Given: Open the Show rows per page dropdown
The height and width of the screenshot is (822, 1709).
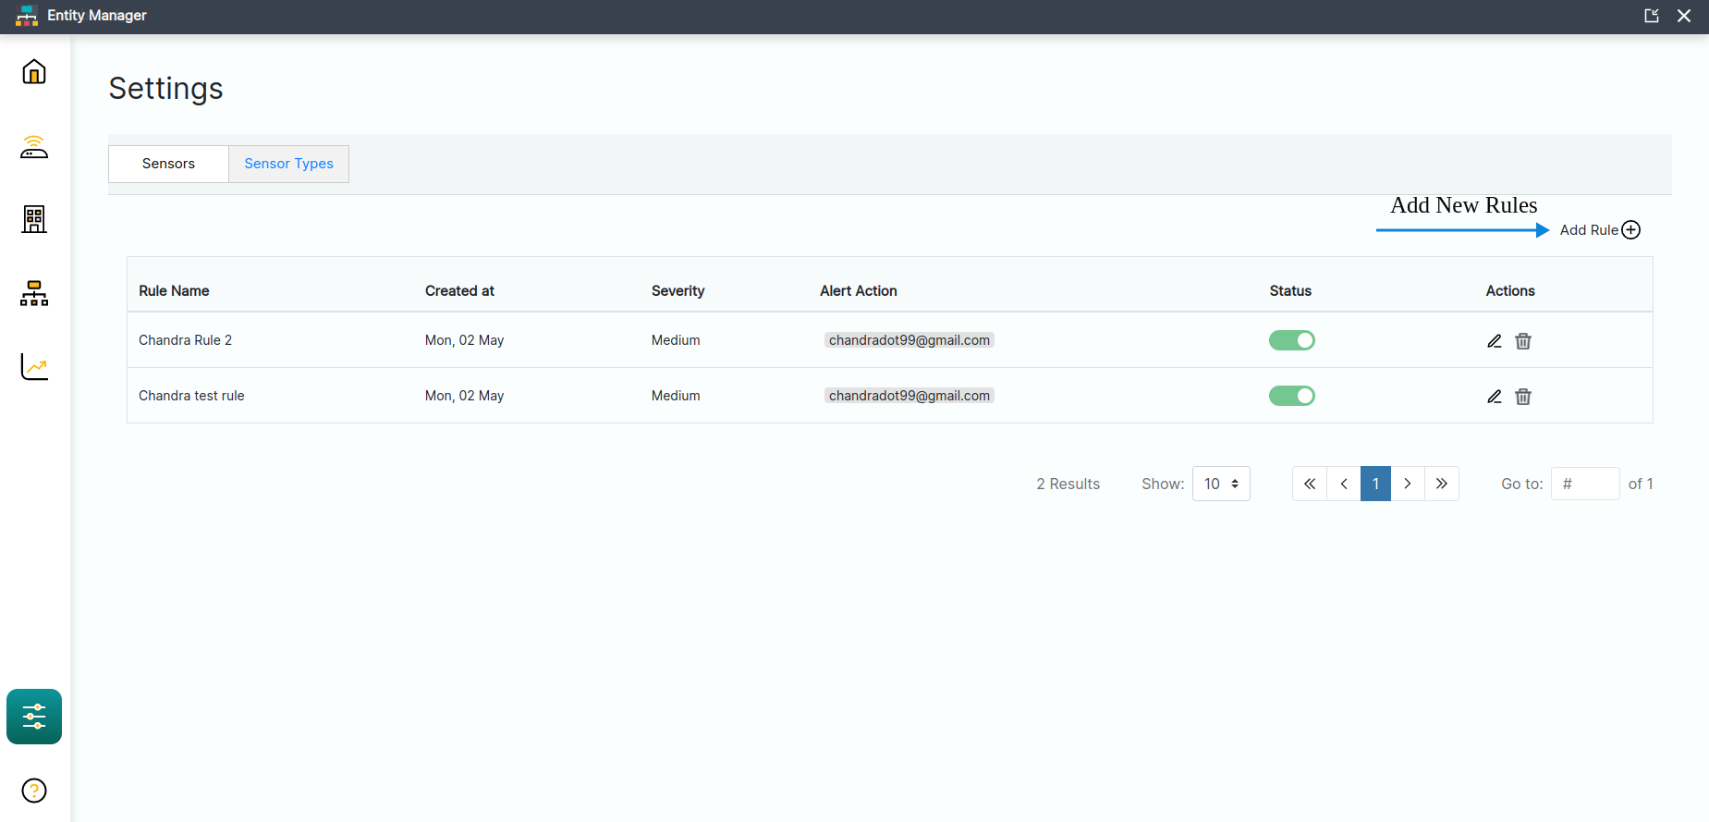Looking at the screenshot, I should pyautogui.click(x=1221, y=484).
